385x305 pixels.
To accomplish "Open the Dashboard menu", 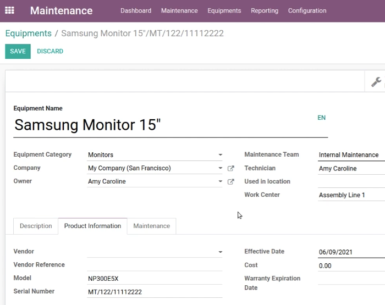I will tap(136, 10).
